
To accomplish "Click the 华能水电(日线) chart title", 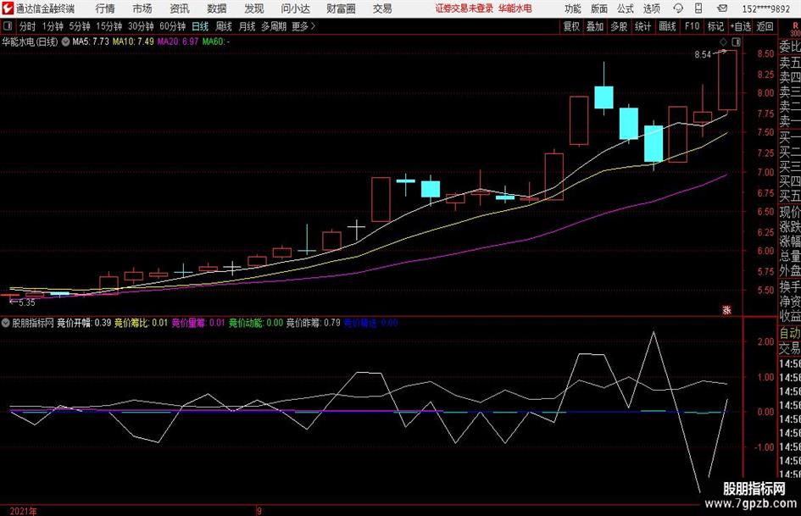I will click(31, 42).
